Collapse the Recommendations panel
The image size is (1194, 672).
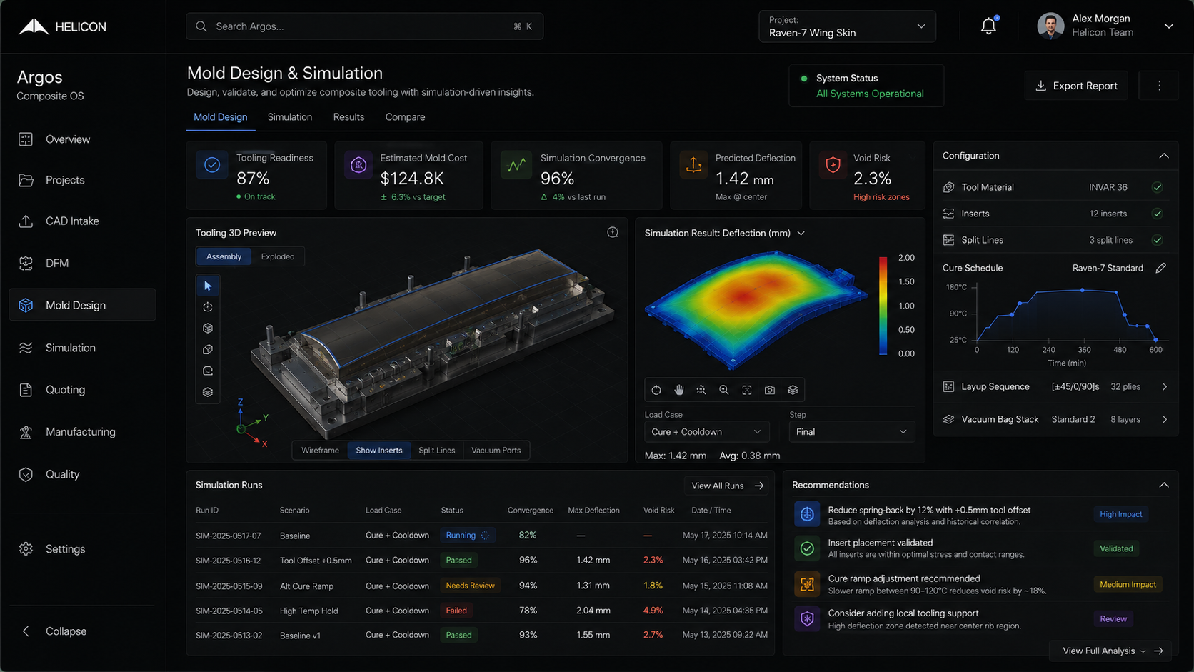pos(1164,485)
